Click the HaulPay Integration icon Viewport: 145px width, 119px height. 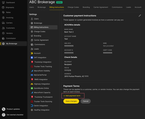(x=32, y=110)
